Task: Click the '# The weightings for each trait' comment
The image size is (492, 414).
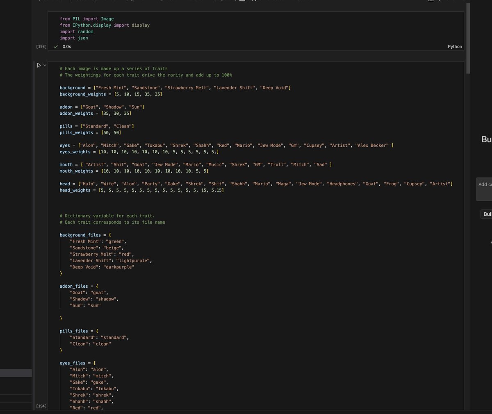Action: coord(146,75)
